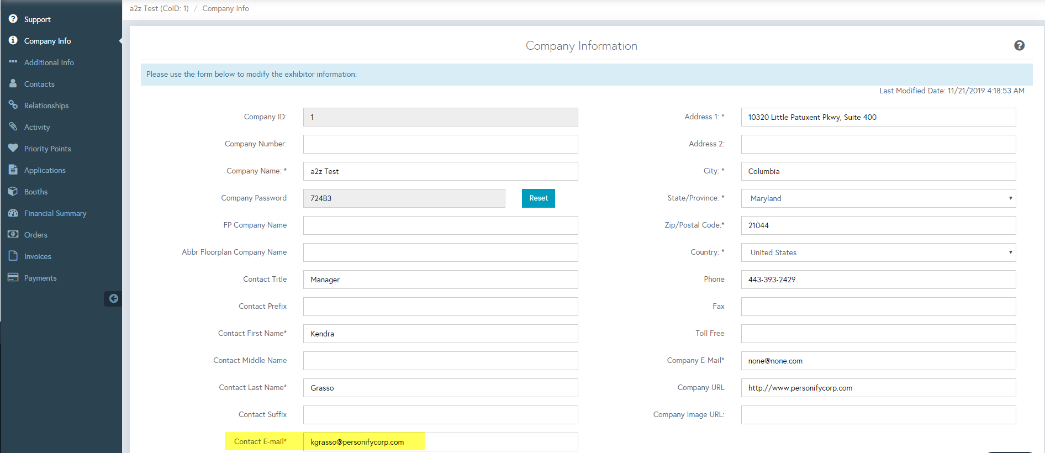This screenshot has width=1045, height=453.
Task: Open the Applications menu item
Action: coord(45,170)
